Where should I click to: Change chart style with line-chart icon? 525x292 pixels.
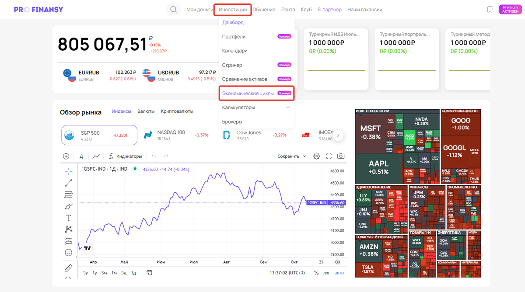coord(96,156)
